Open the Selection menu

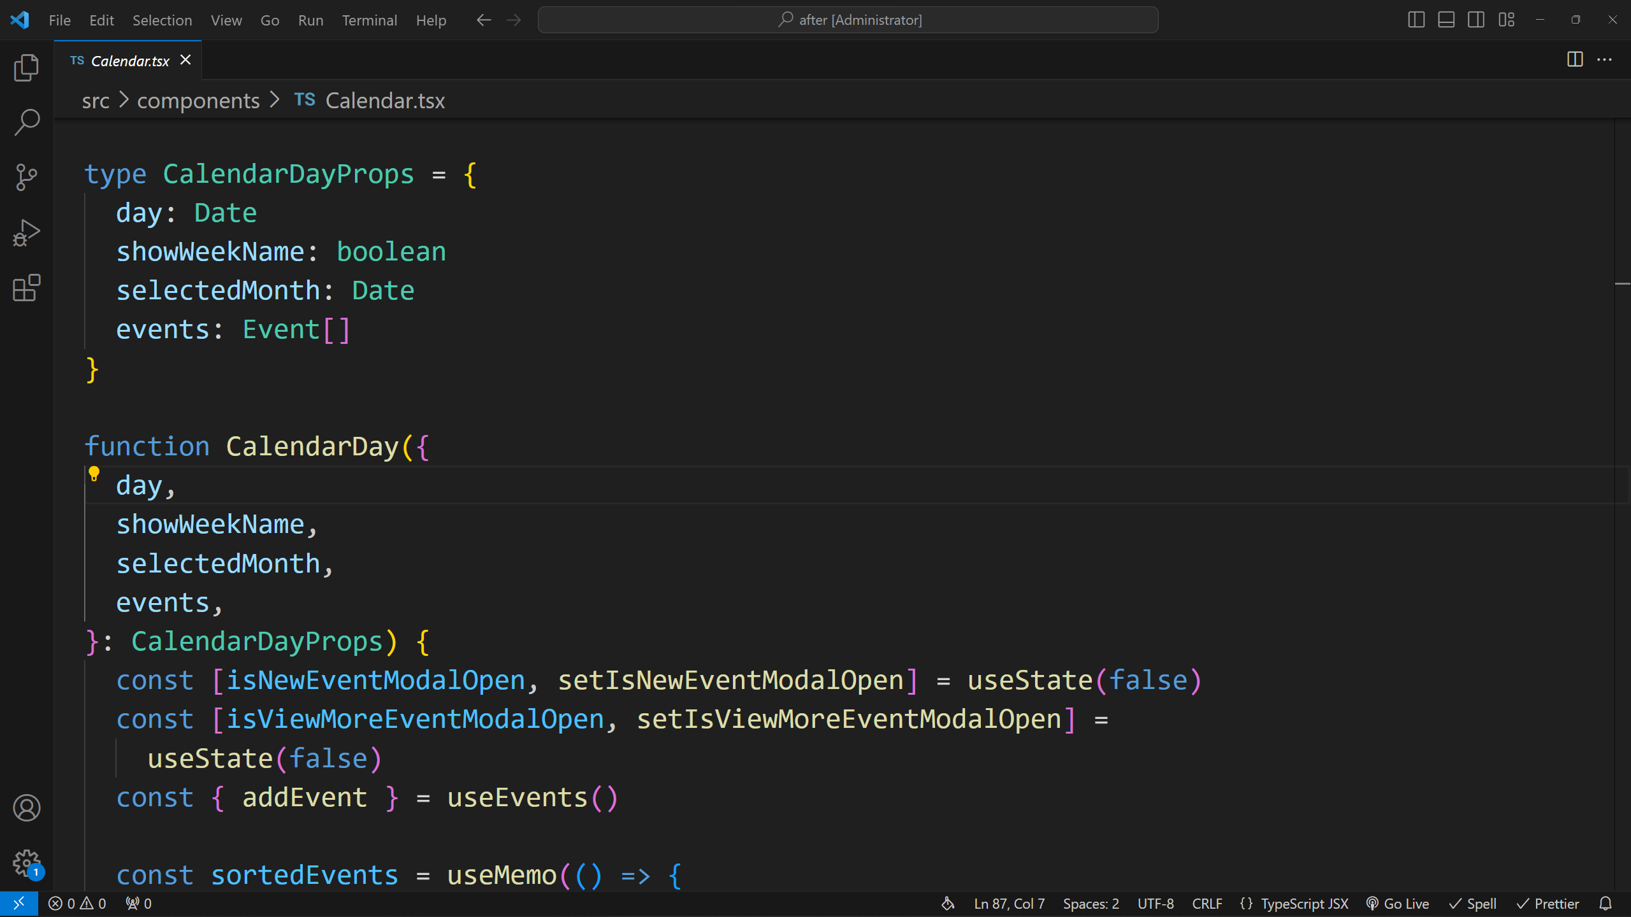[162, 20]
